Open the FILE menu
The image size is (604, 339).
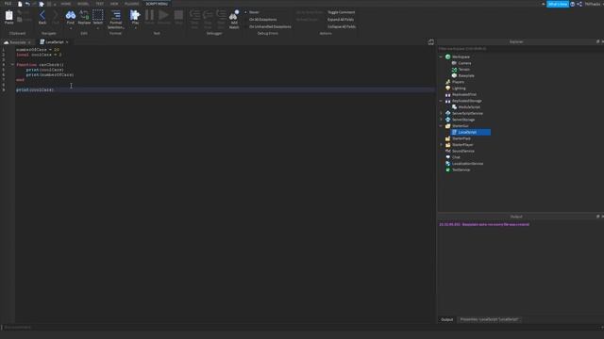(8, 4)
